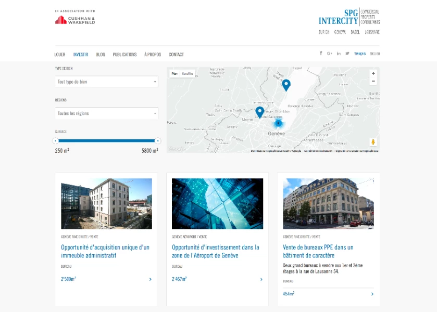Screen dimensions: 437x312
Task: Switch language to English
Action: pyautogui.click(x=374, y=54)
